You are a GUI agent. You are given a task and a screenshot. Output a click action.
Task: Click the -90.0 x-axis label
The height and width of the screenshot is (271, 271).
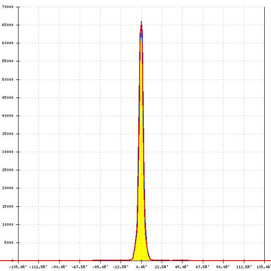(59, 267)
